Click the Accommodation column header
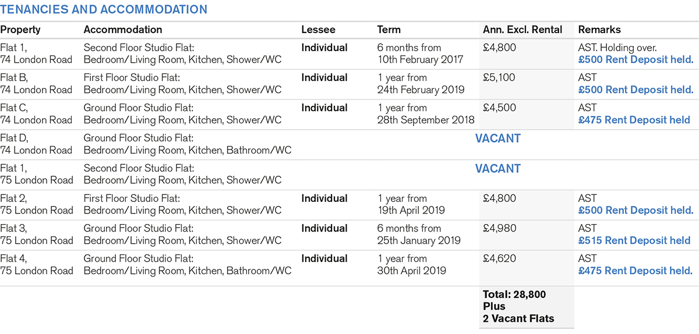Image resolution: width=699 pixels, height=334 pixels. tap(123, 30)
